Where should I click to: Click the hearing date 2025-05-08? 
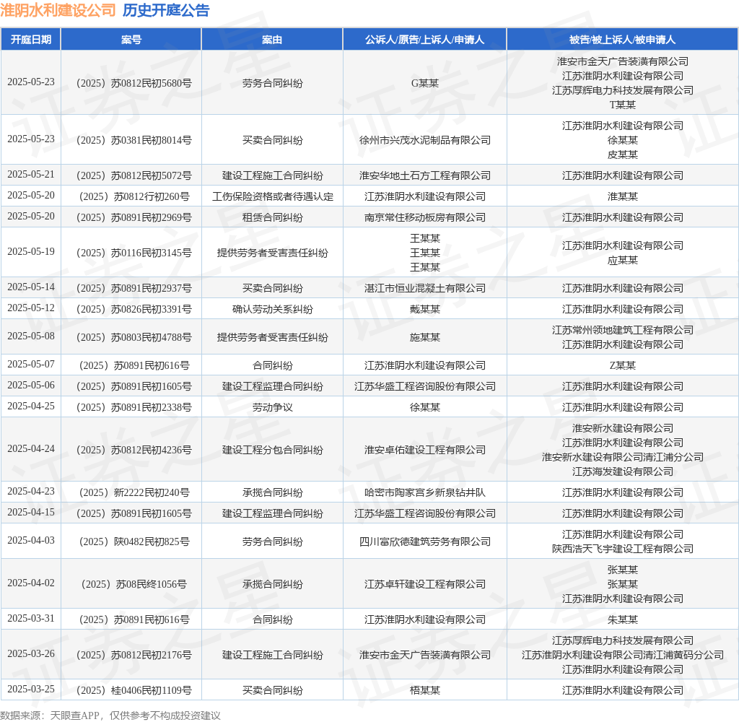[31, 336]
